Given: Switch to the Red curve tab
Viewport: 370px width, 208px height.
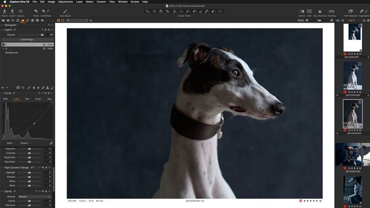Looking at the screenshot, I should (27, 99).
